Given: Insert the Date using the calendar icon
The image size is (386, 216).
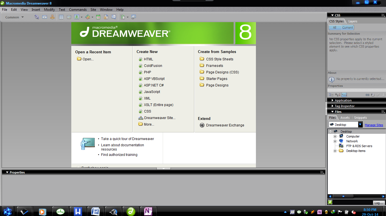Looking at the screenshot, I should (98, 17).
